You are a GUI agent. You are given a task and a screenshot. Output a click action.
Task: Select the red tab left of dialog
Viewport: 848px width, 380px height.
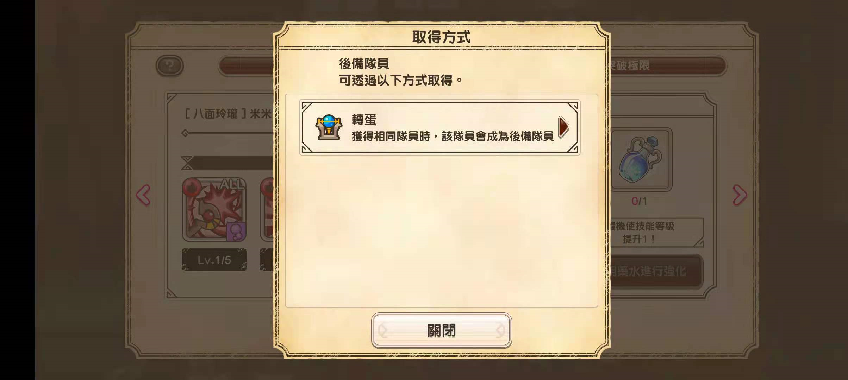click(247, 66)
